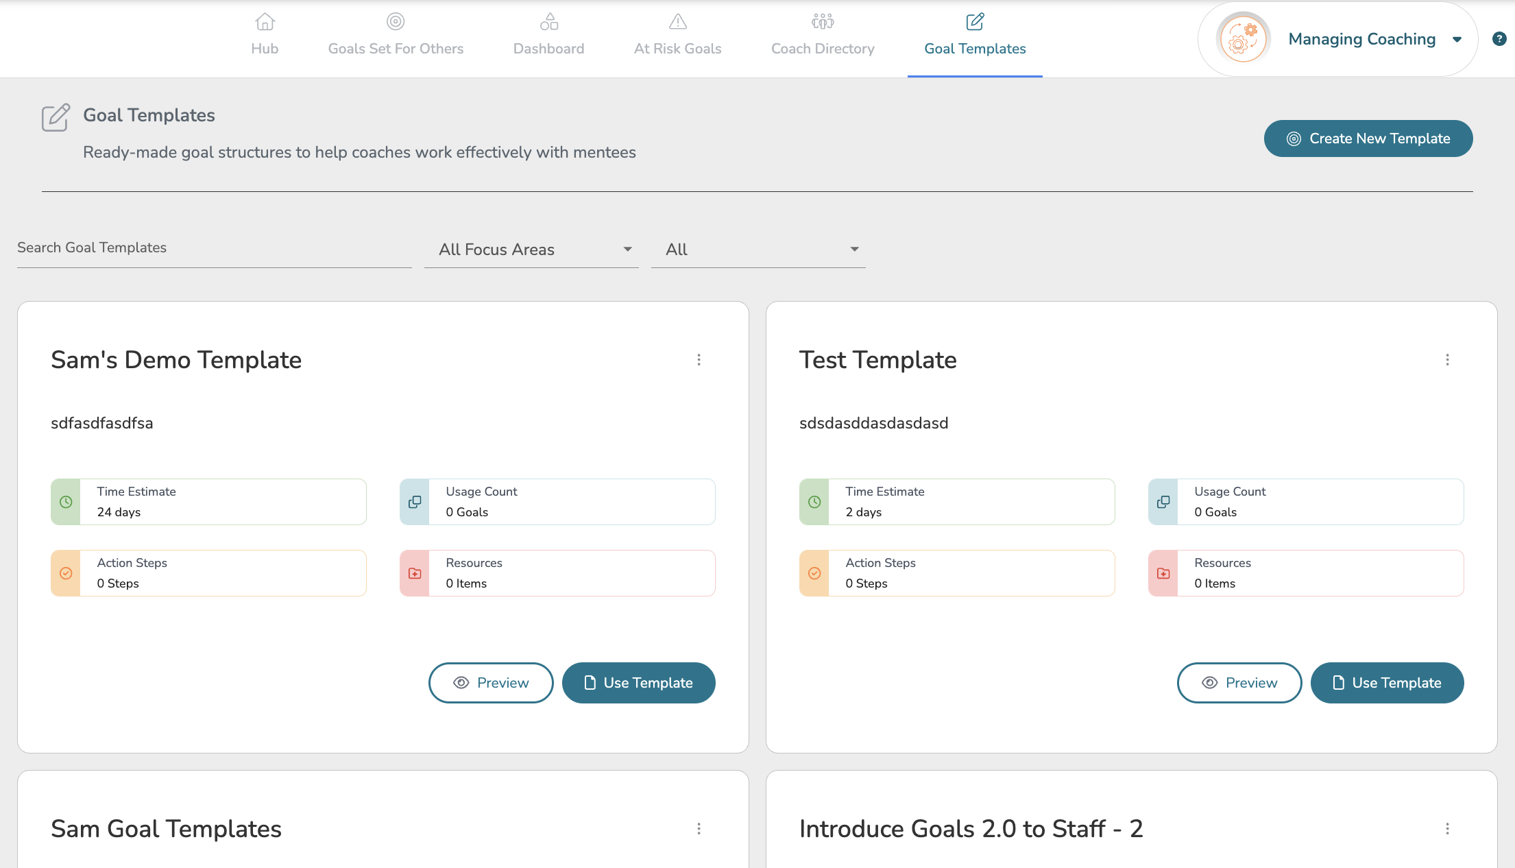Click Time Estimate clock icon in Sam's Demo

pyautogui.click(x=66, y=502)
